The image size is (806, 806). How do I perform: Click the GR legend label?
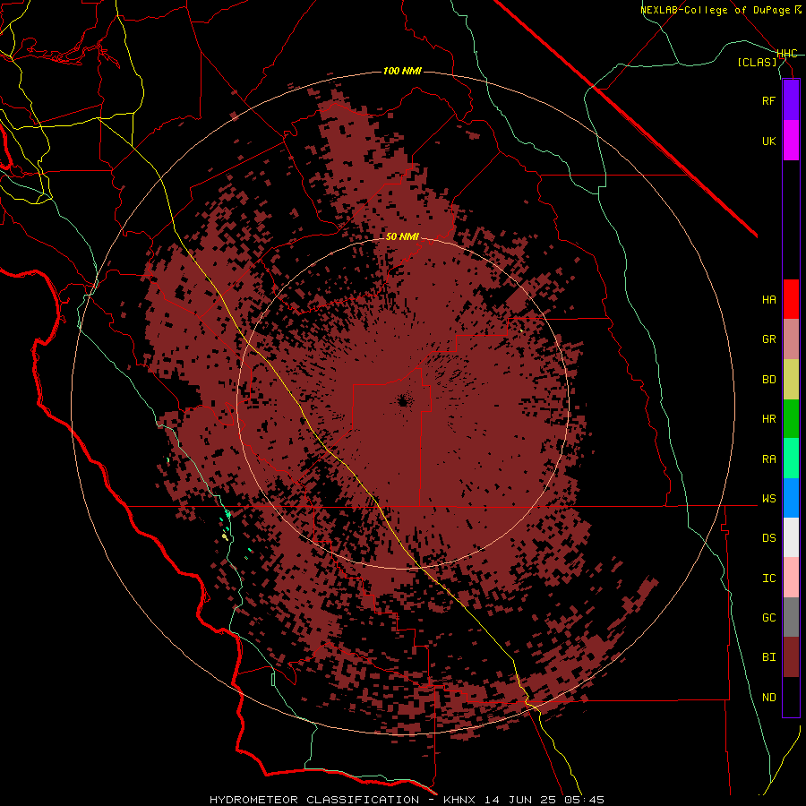[768, 339]
